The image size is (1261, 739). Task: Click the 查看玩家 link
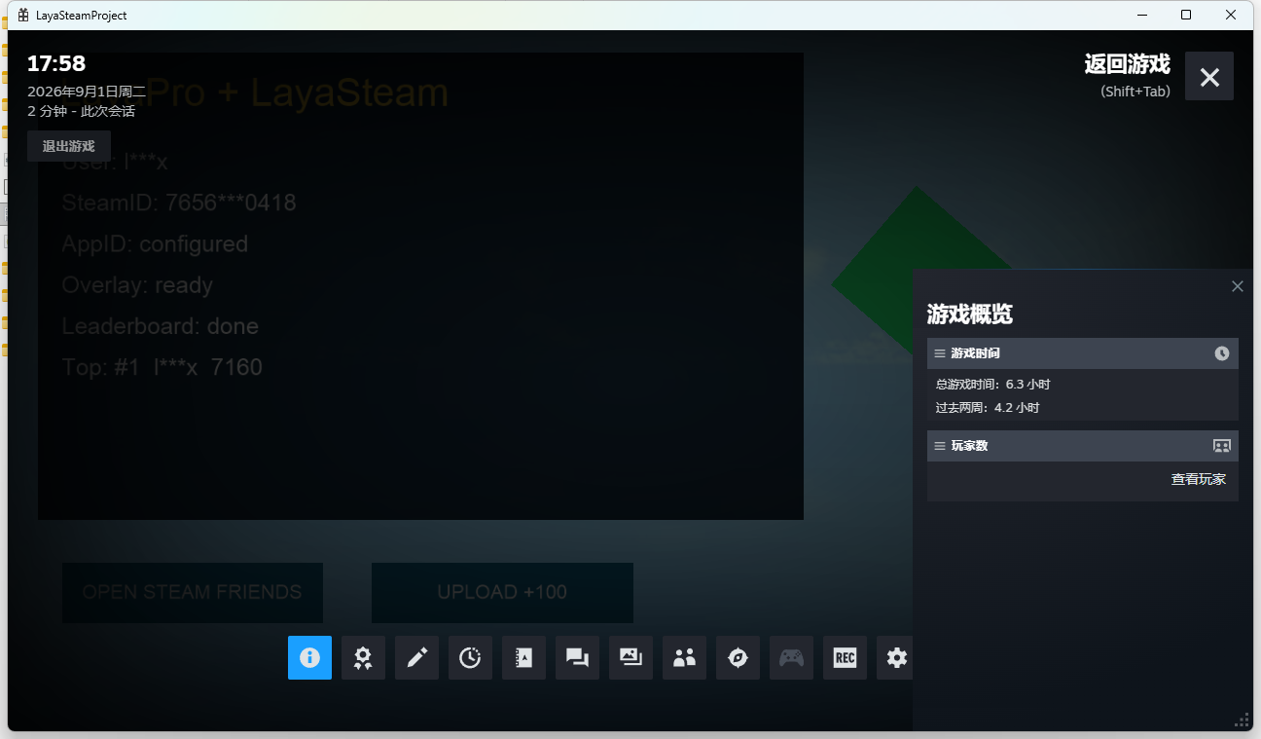pos(1198,479)
